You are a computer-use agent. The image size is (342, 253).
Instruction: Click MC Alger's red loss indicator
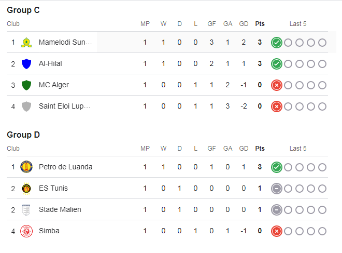(277, 85)
